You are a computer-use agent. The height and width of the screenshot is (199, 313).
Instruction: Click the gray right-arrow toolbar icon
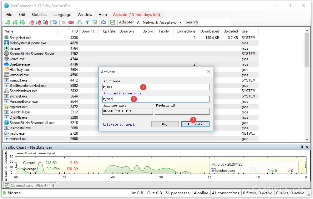(x=64, y=22)
